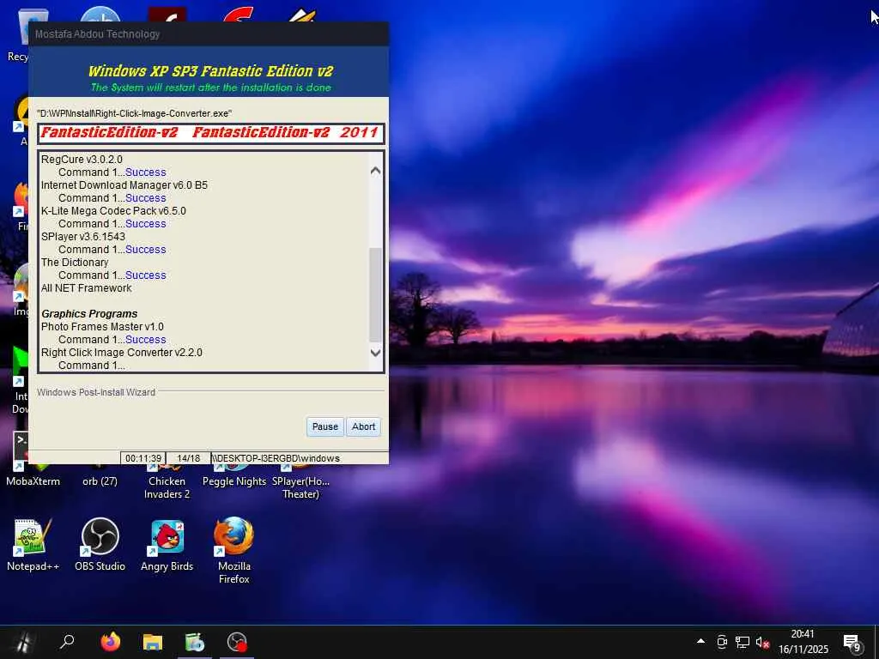Select the K-Lite Mega Codec Pack v6.5.0 entry
The height and width of the screenshot is (659, 879).
[113, 211]
